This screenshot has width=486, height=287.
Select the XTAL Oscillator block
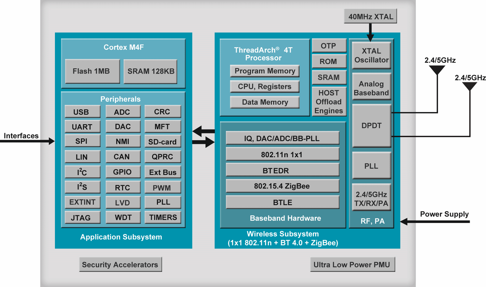point(372,55)
